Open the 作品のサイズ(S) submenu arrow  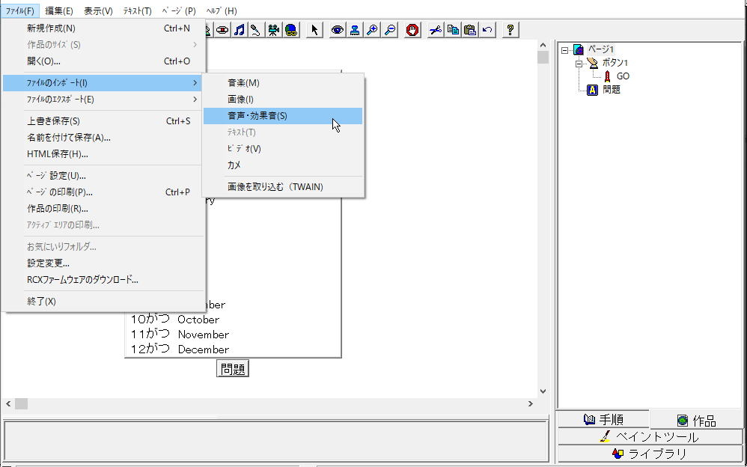click(x=195, y=45)
